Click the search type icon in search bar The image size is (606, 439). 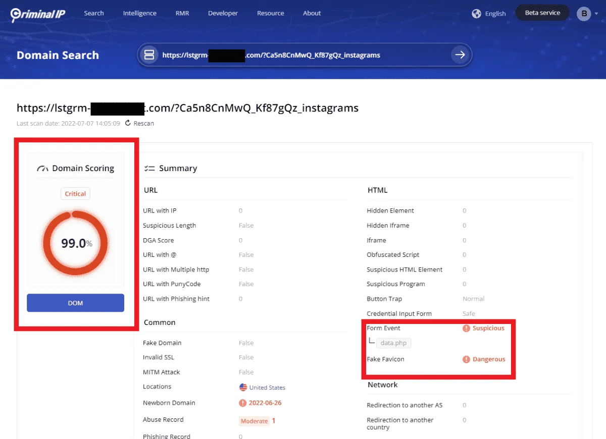coord(149,55)
